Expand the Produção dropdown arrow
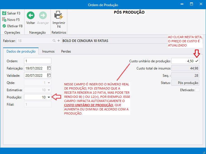This screenshot has width=206, height=154. point(49,97)
